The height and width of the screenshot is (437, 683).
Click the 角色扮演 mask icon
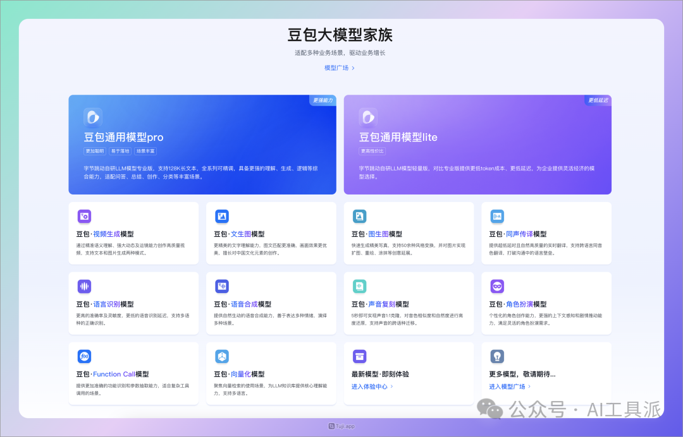(497, 286)
